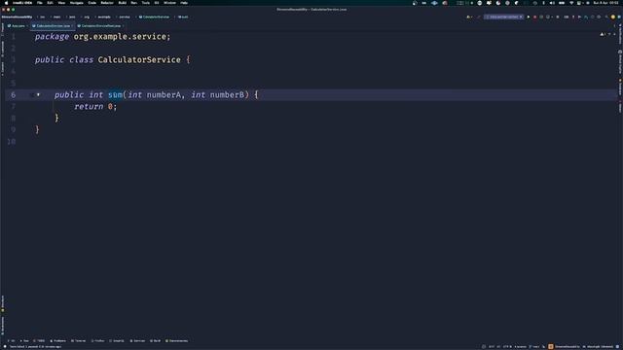Image resolution: width=623 pixels, height=350 pixels.
Task: Open the Tools menu
Action: (x=145, y=3)
